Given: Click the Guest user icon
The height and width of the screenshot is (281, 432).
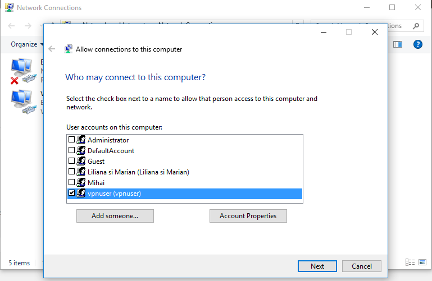Looking at the screenshot, I should click(81, 161).
